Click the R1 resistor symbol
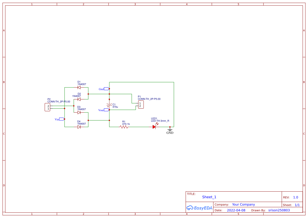The height and width of the screenshot is (218, 308). [124, 127]
